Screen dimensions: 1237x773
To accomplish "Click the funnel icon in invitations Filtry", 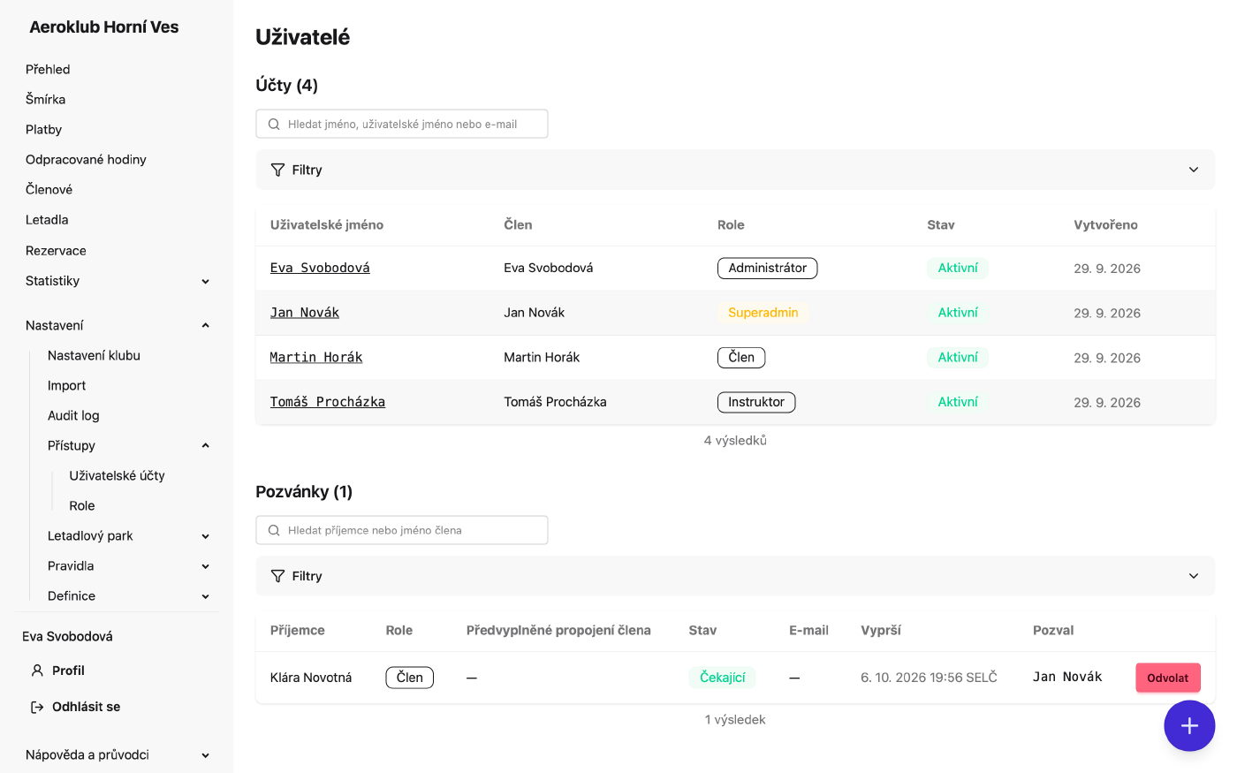I will (x=277, y=576).
